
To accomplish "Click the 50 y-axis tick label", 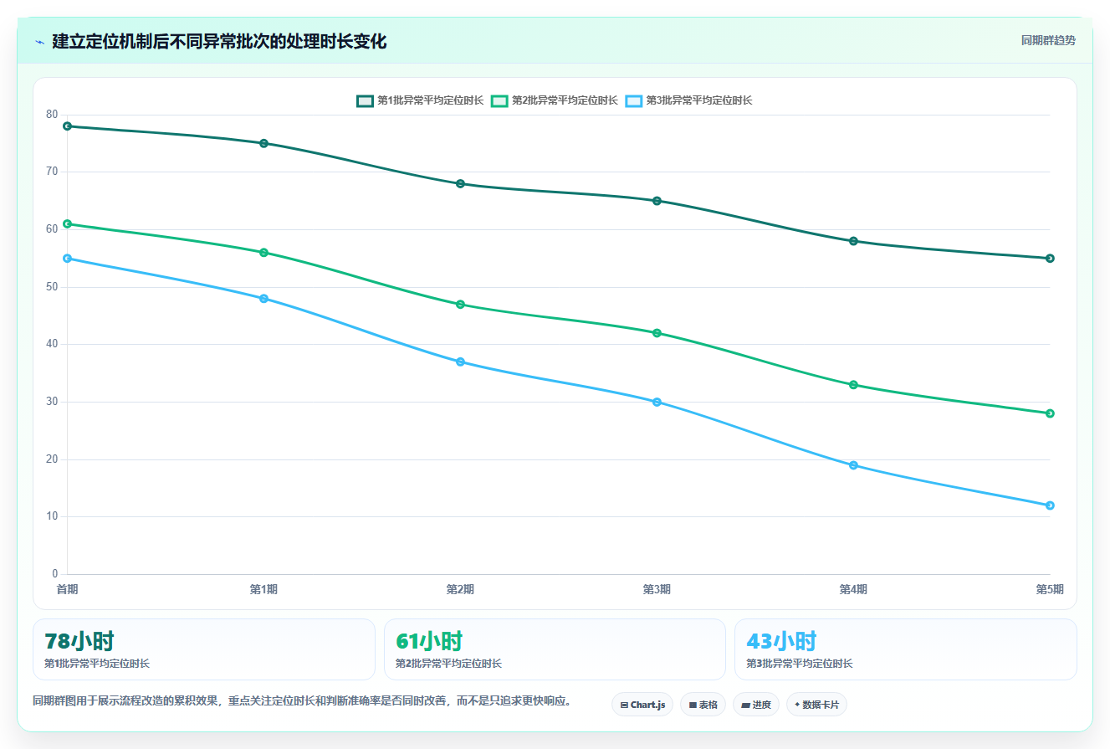I will pyautogui.click(x=52, y=287).
